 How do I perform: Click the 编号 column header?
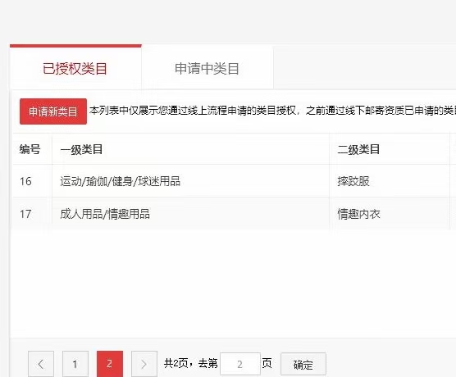tap(30, 149)
